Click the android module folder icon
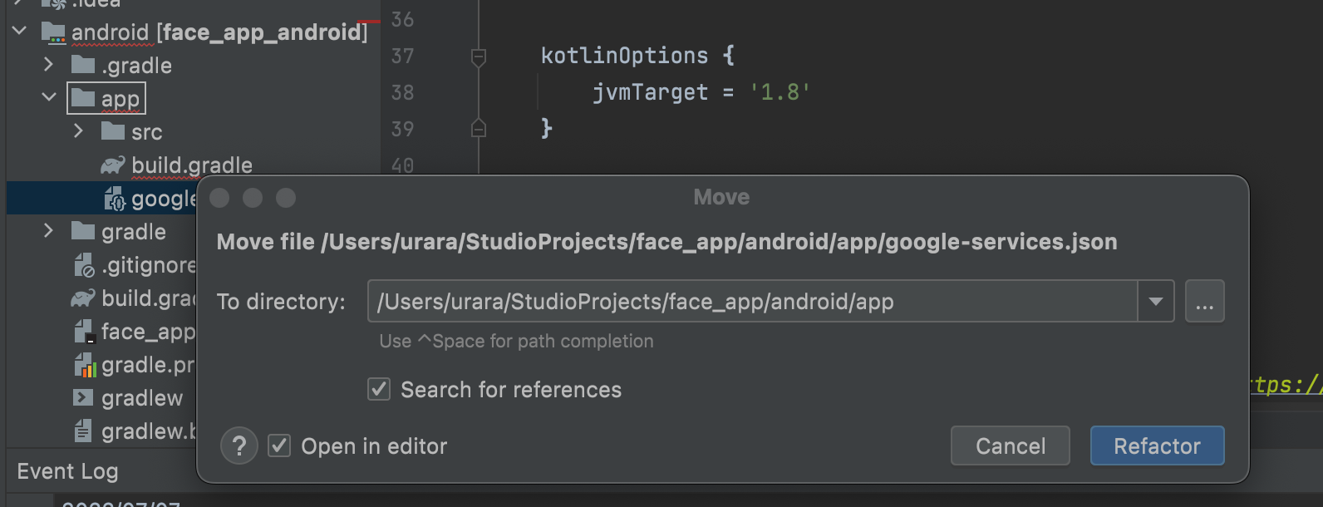Image resolution: width=1323 pixels, height=507 pixels. (53, 32)
